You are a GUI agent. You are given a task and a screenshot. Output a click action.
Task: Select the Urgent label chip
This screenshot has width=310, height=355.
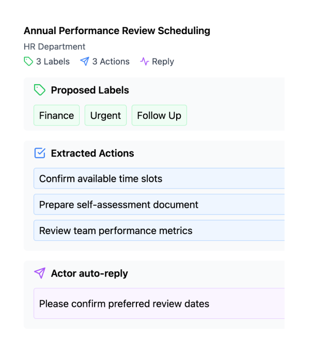coord(105,115)
